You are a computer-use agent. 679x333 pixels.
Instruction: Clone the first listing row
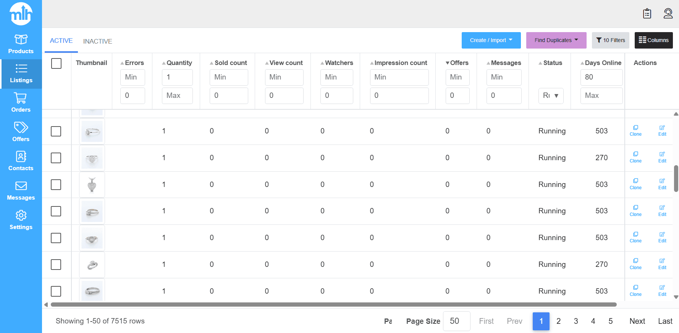pyautogui.click(x=635, y=130)
